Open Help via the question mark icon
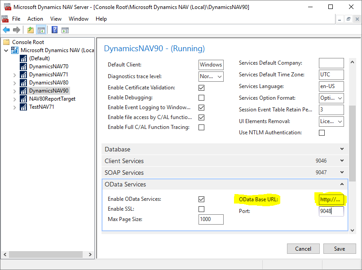The image size is (362, 270). pos(54,30)
